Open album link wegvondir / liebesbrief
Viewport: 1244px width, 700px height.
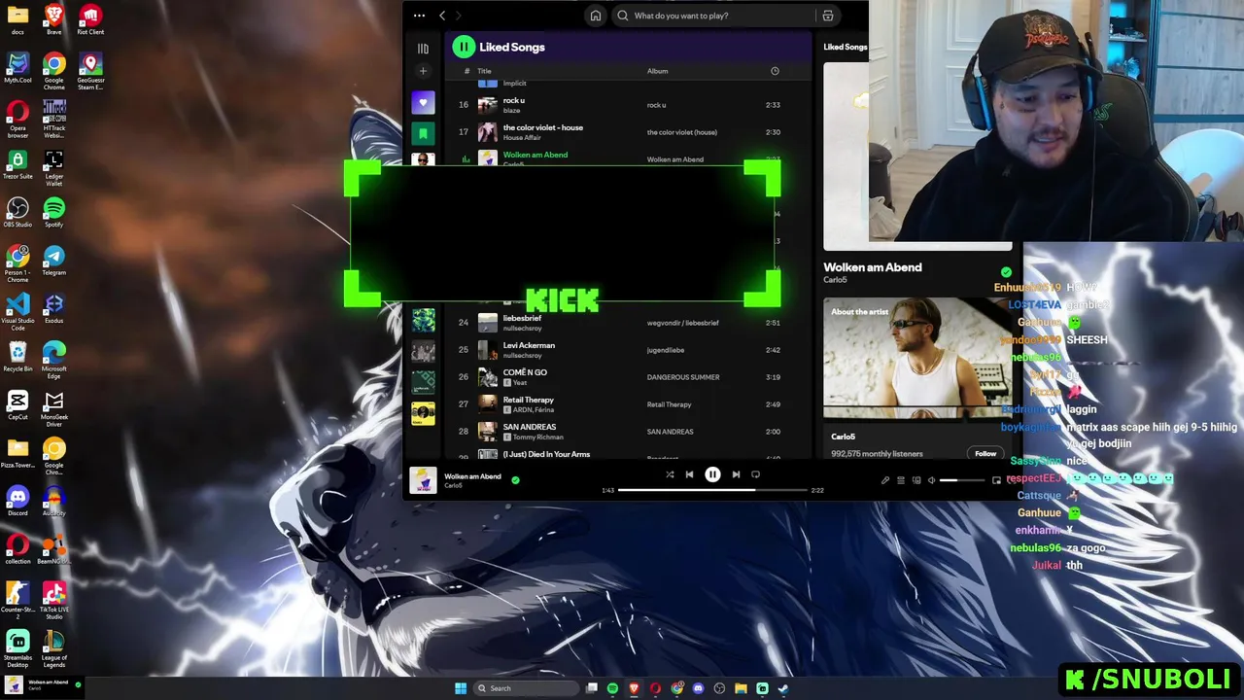click(x=683, y=323)
